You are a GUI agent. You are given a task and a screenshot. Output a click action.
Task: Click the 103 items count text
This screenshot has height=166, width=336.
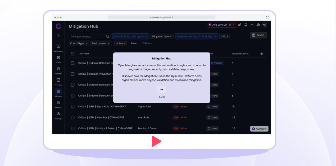tap(147, 43)
